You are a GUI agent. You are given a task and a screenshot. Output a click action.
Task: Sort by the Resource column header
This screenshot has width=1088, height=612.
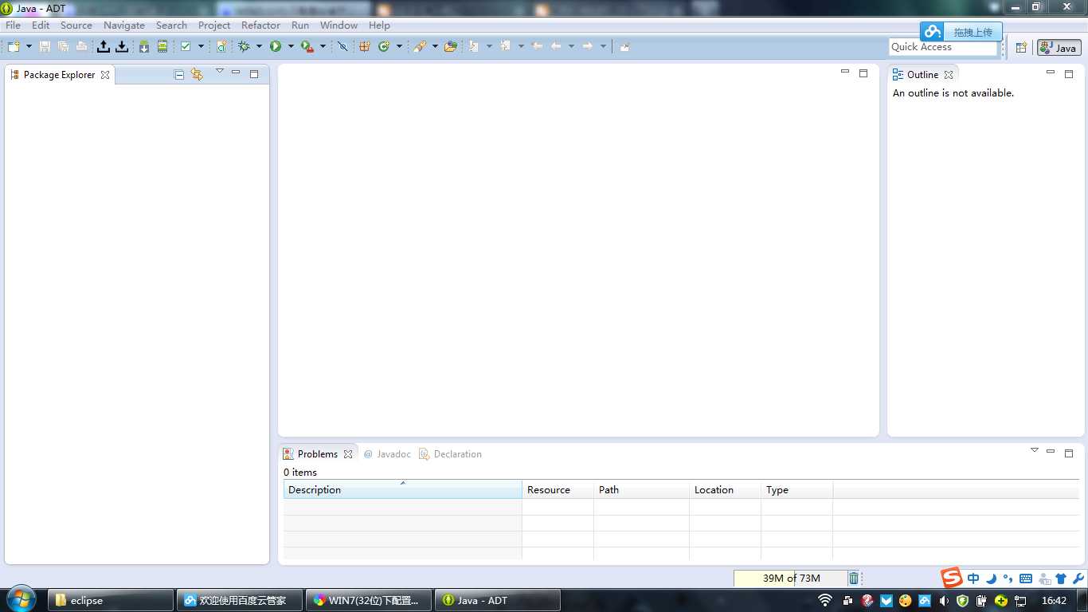(558, 489)
